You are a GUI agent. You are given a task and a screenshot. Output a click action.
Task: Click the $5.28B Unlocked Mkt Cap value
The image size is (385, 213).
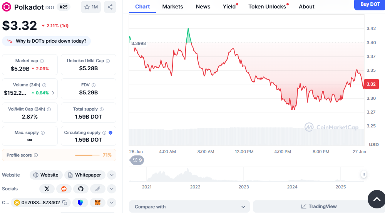pyautogui.click(x=89, y=69)
